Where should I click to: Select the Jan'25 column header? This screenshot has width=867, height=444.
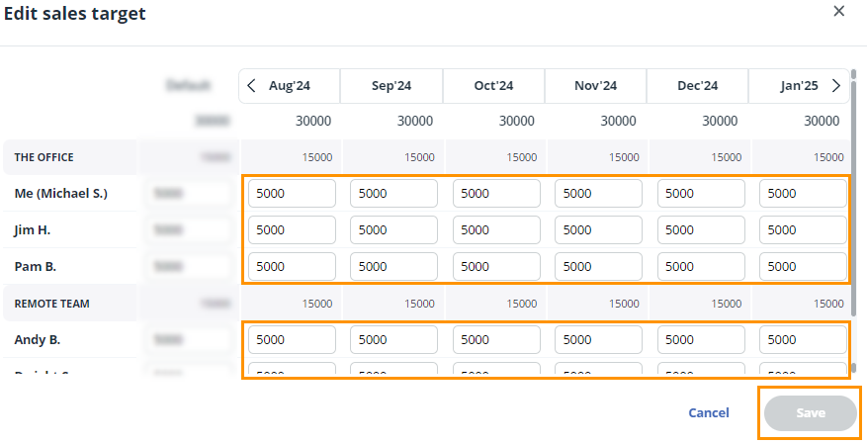click(x=799, y=86)
